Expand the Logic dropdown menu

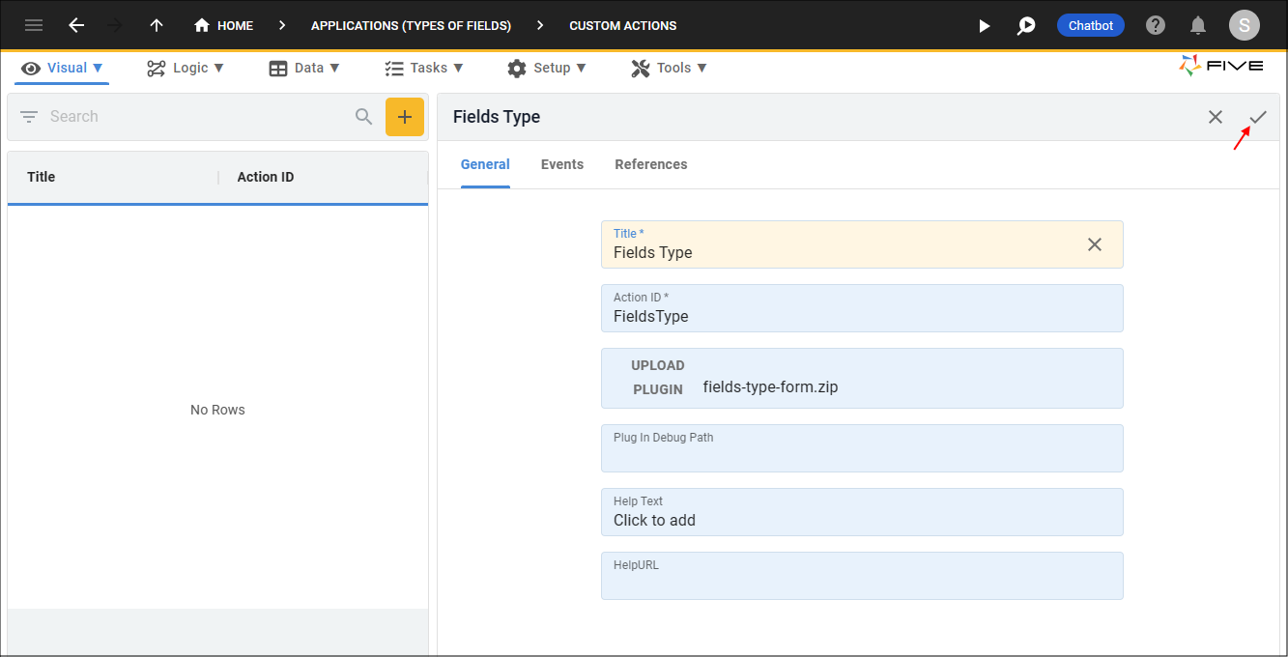tap(186, 68)
